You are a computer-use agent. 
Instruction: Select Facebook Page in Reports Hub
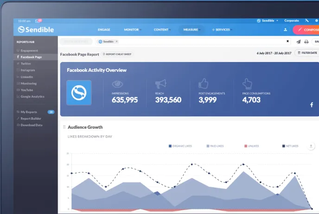pos(36,57)
